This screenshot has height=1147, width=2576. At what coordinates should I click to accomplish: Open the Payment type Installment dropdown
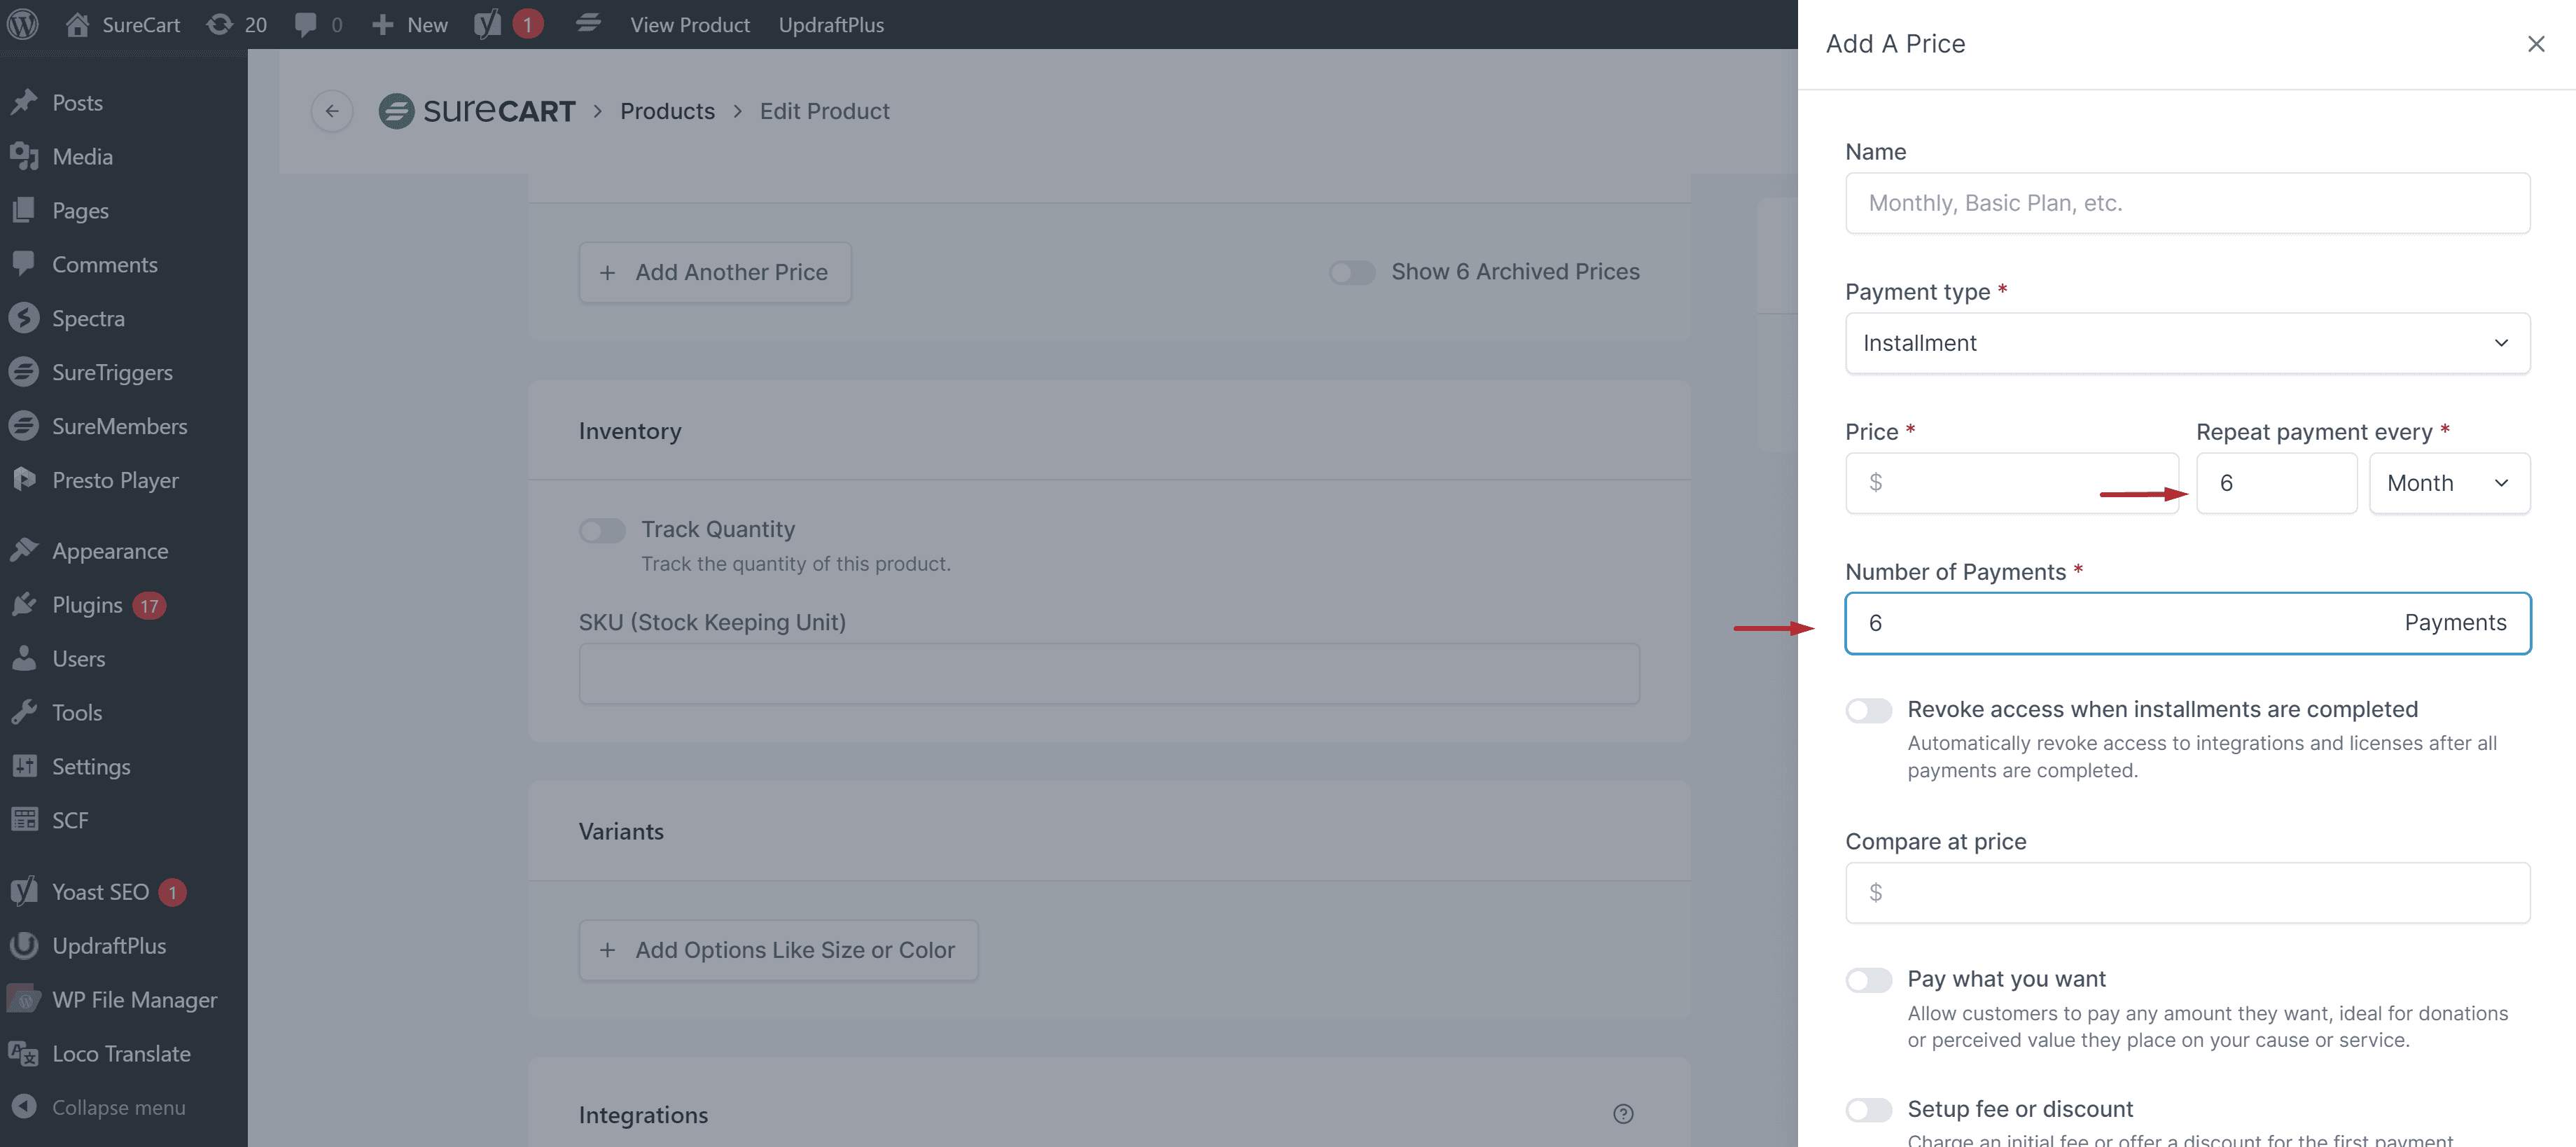(2187, 343)
